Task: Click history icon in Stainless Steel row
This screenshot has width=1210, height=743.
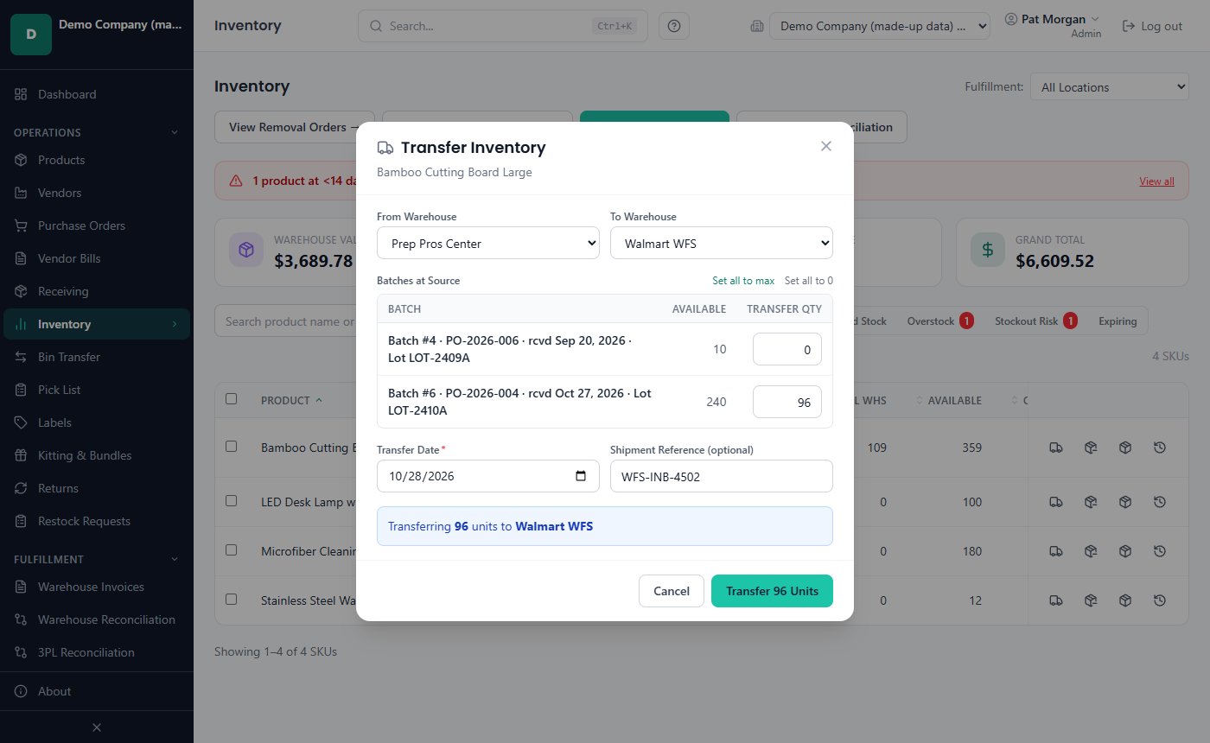Action: click(1160, 600)
